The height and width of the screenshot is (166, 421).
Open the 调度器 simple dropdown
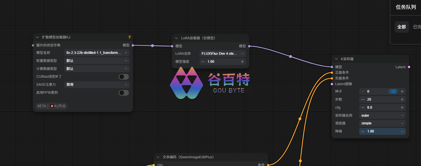tap(382, 123)
